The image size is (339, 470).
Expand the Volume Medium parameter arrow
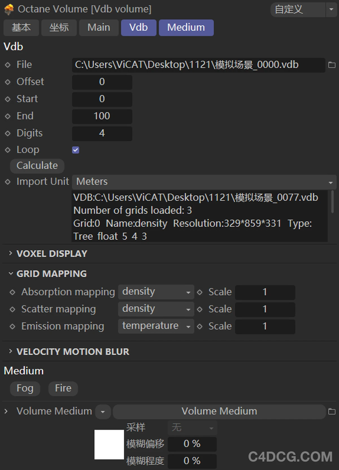point(6,411)
